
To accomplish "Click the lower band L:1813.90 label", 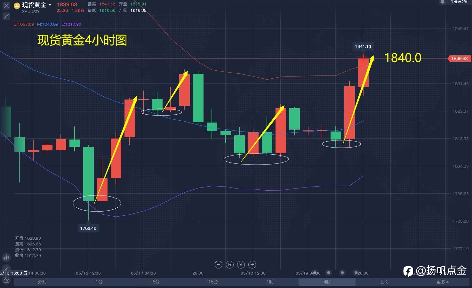I will pos(71,24).
